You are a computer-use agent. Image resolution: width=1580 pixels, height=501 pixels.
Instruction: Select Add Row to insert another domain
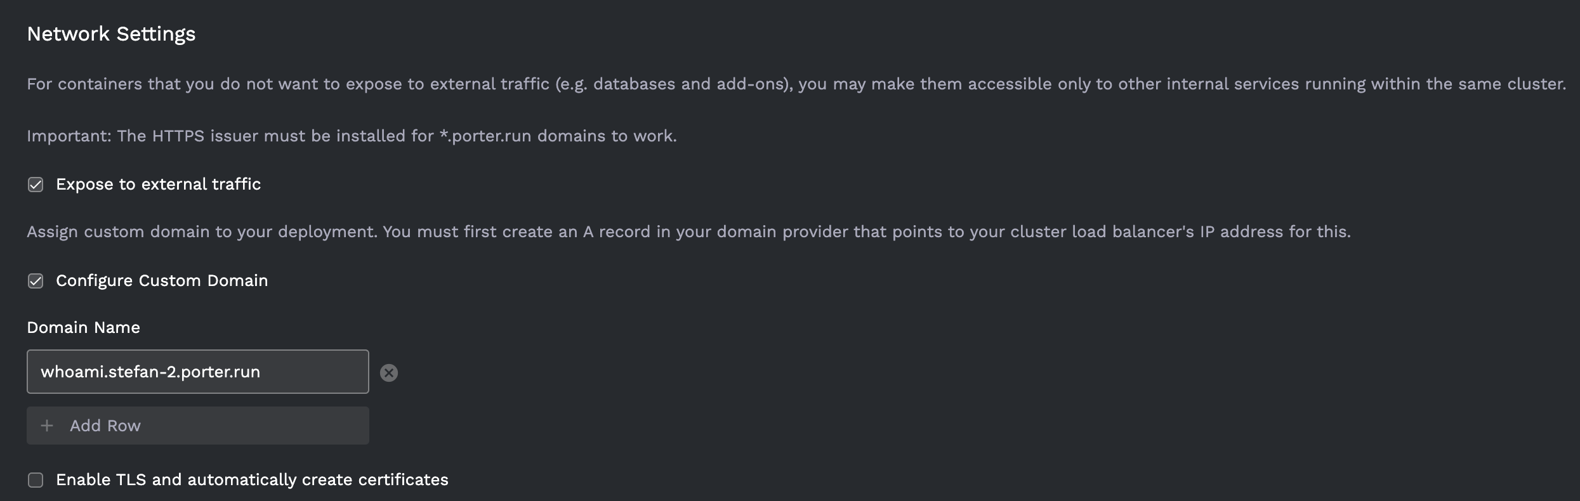point(197,426)
